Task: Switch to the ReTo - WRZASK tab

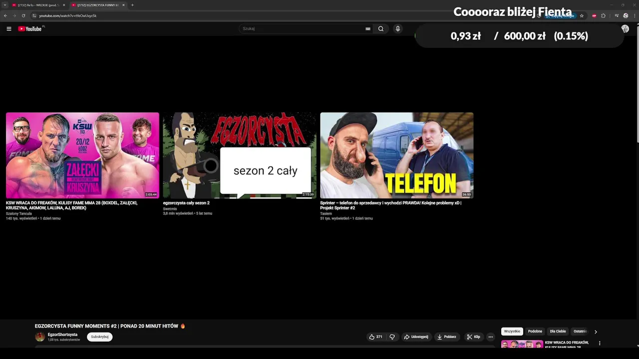Action: (x=38, y=5)
